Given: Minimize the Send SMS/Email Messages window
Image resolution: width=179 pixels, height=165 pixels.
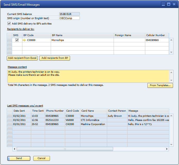Looking at the screenshot, I should (x=163, y=4).
